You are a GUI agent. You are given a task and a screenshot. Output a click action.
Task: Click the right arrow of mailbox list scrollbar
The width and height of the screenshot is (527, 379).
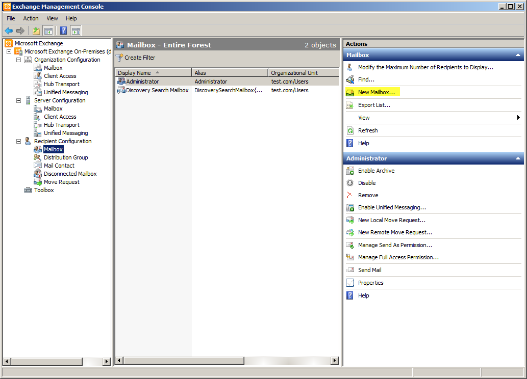335,361
